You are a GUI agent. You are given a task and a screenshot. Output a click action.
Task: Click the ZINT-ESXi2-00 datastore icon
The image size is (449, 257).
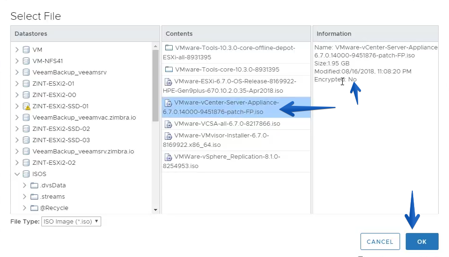click(x=26, y=95)
